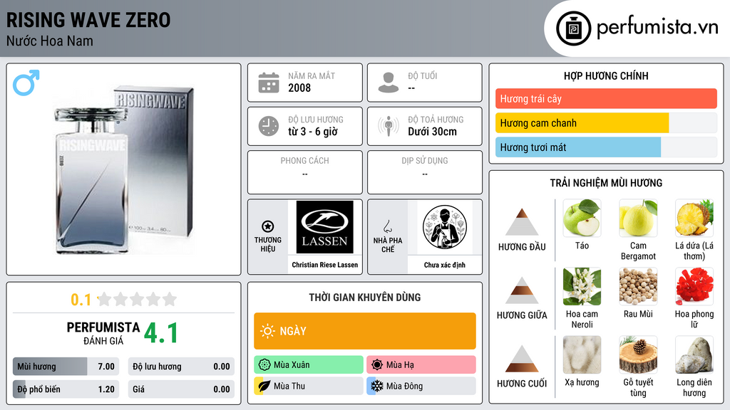The width and height of the screenshot is (730, 410).
Task: Click the 0.1 user rating number
Action: click(x=81, y=300)
